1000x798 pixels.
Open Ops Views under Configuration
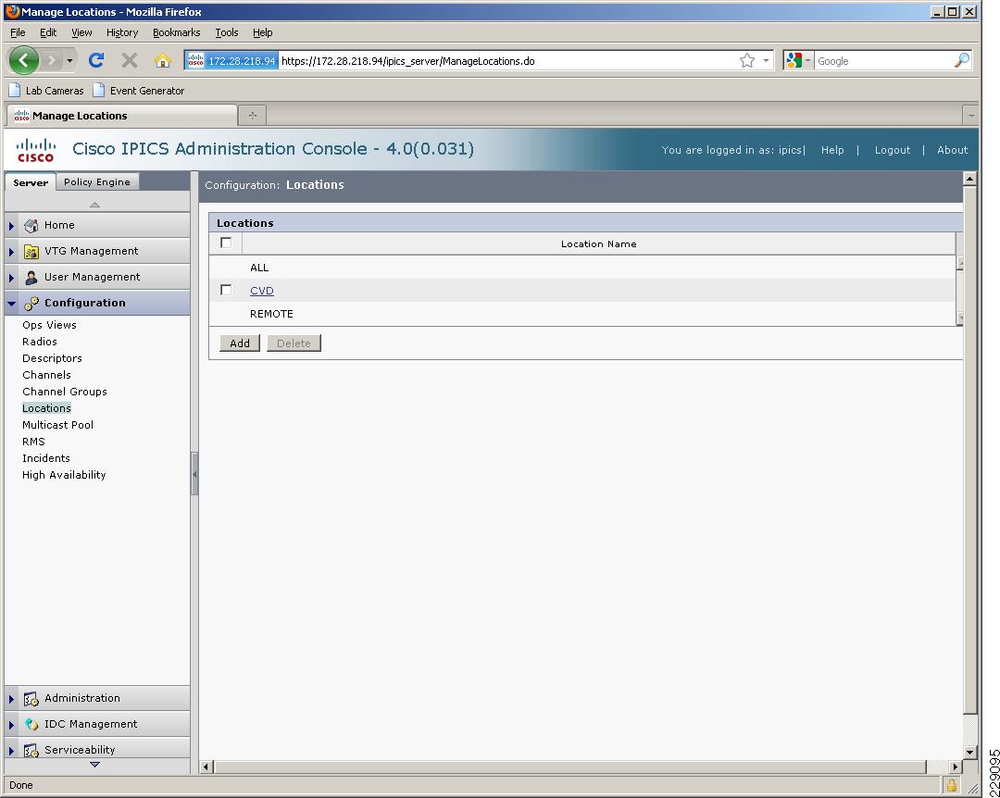49,325
